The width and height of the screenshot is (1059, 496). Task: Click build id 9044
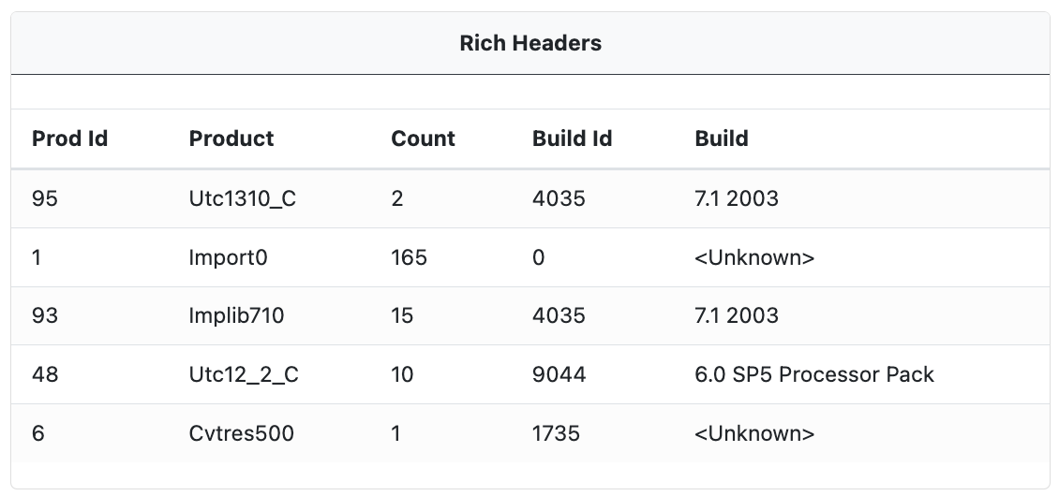click(x=559, y=374)
